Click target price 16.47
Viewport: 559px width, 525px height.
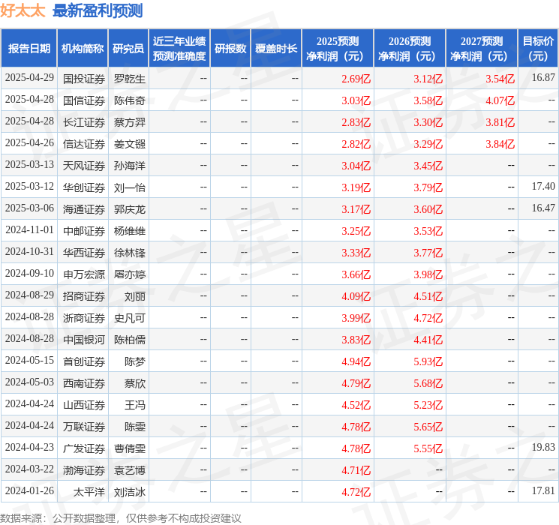543,208
